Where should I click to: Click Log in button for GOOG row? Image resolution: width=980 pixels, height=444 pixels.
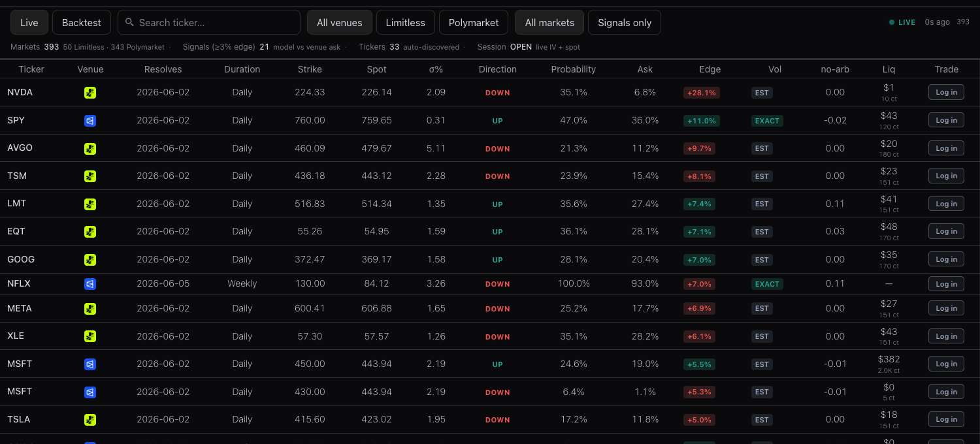(x=946, y=259)
